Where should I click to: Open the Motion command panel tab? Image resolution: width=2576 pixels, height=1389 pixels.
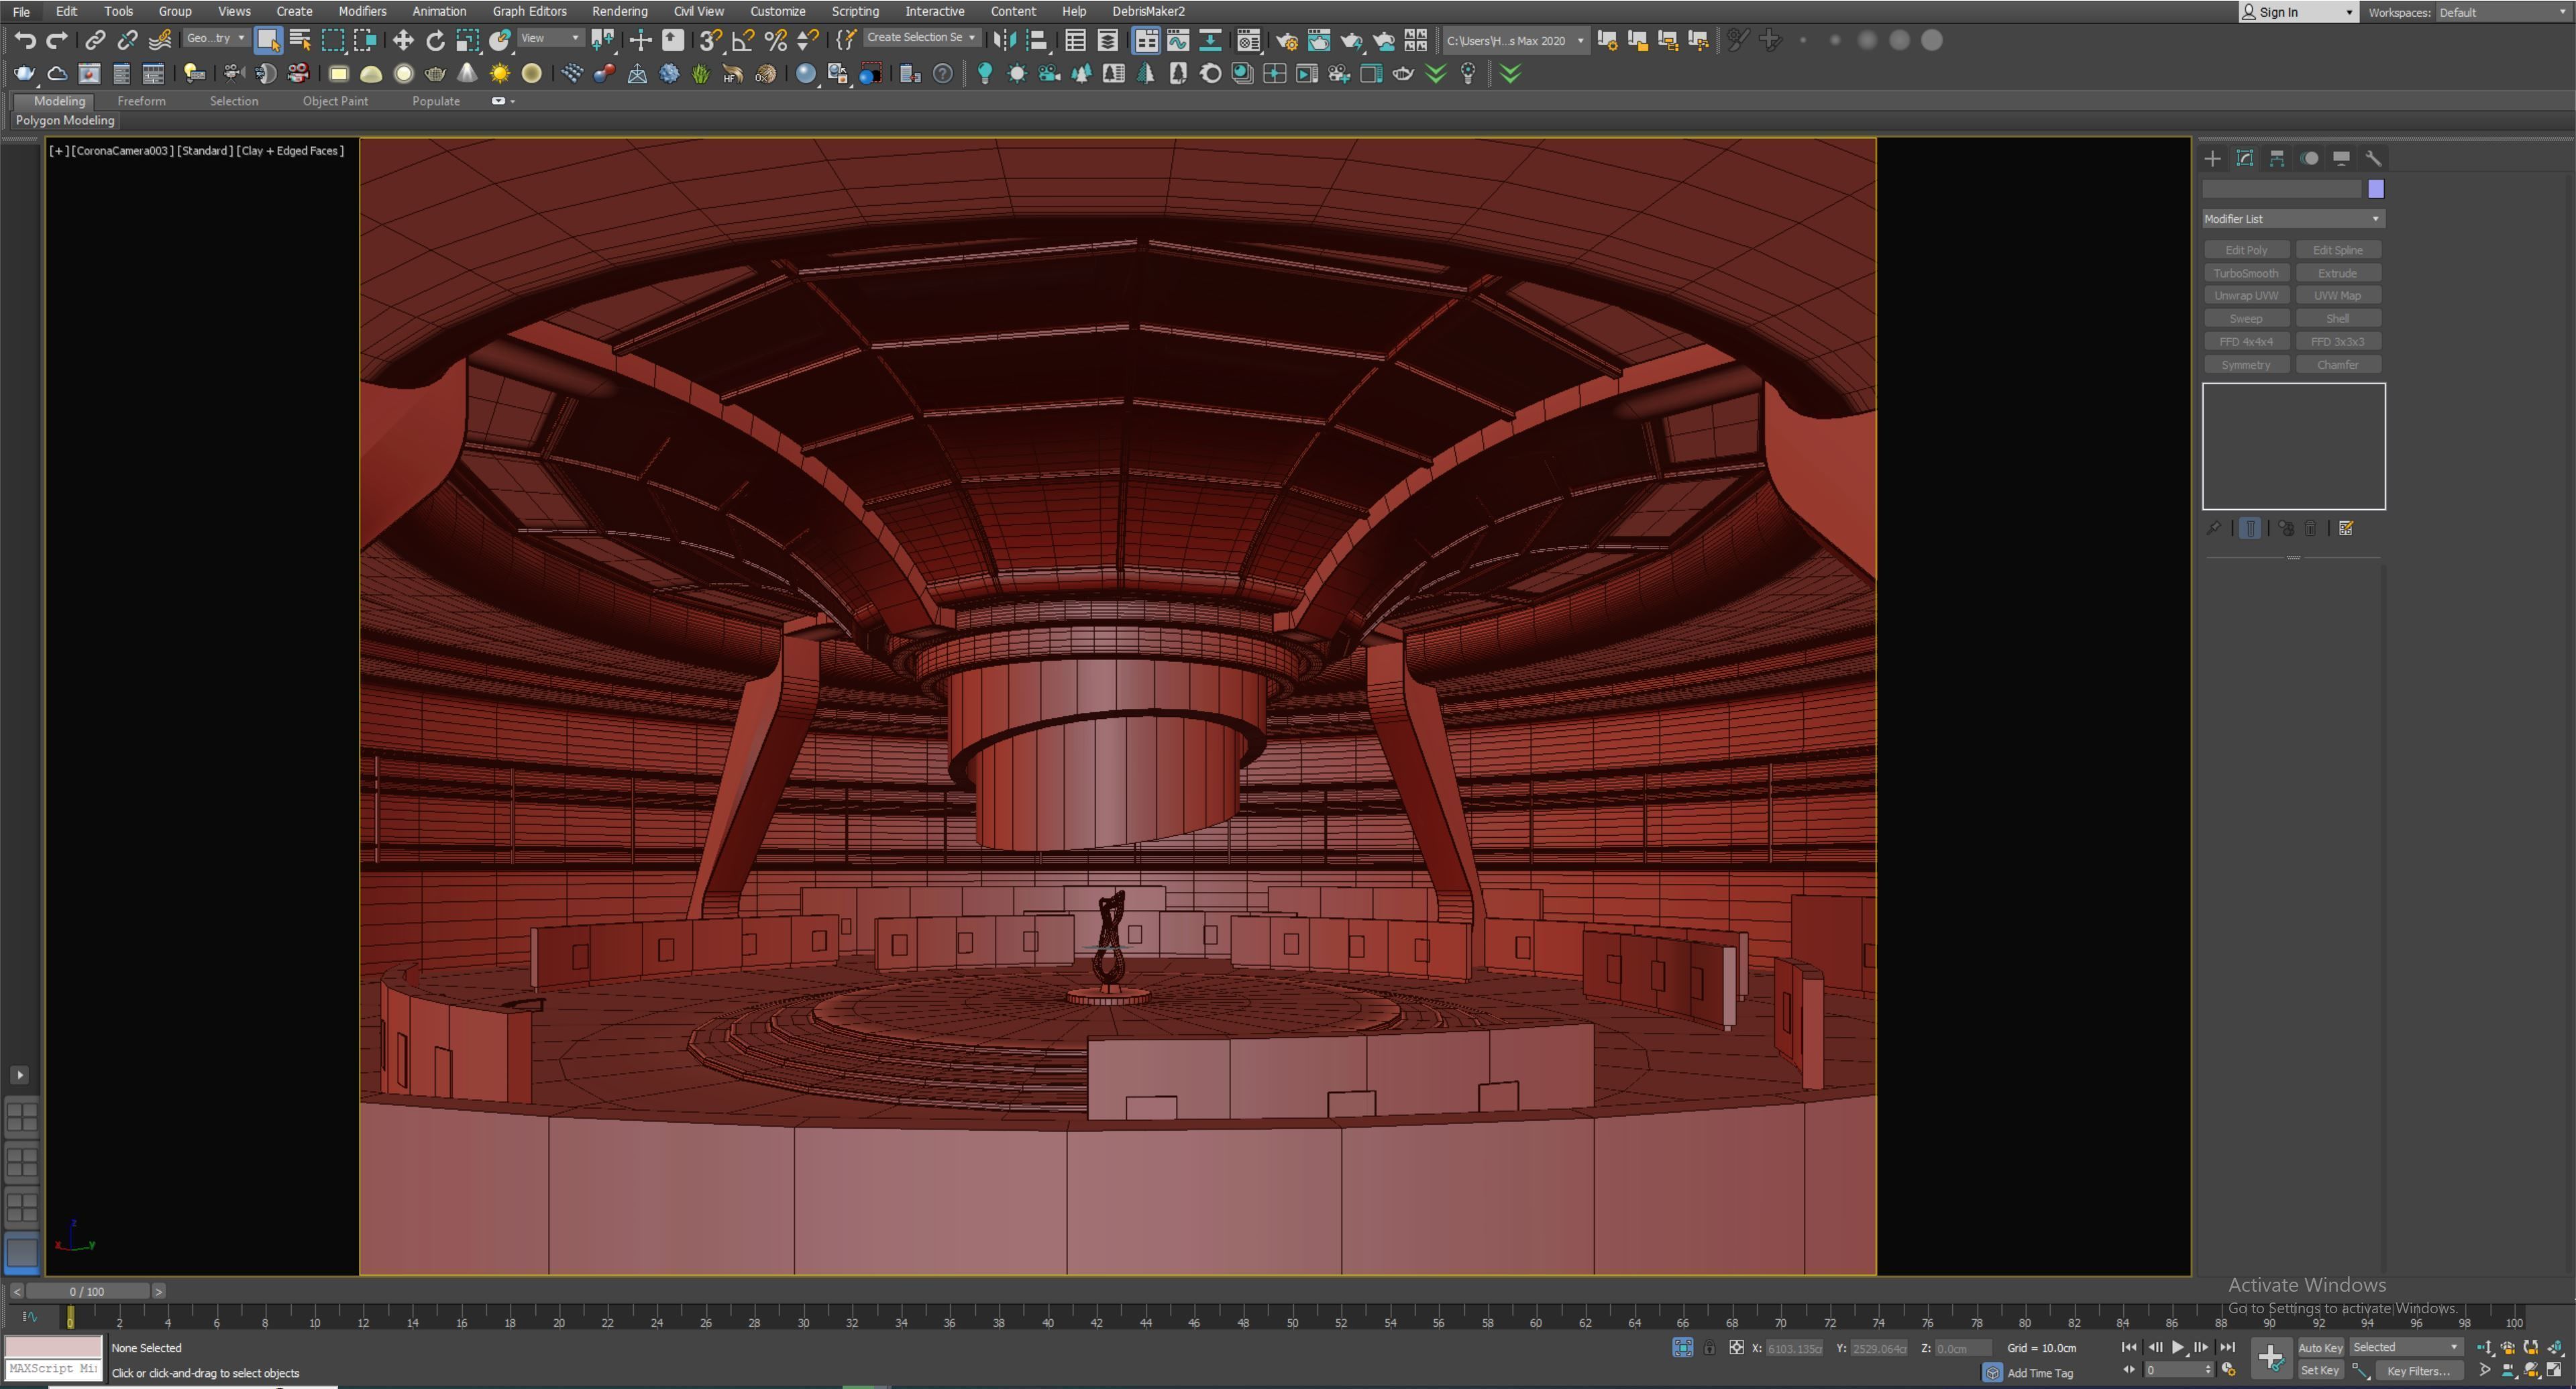pos(2309,158)
